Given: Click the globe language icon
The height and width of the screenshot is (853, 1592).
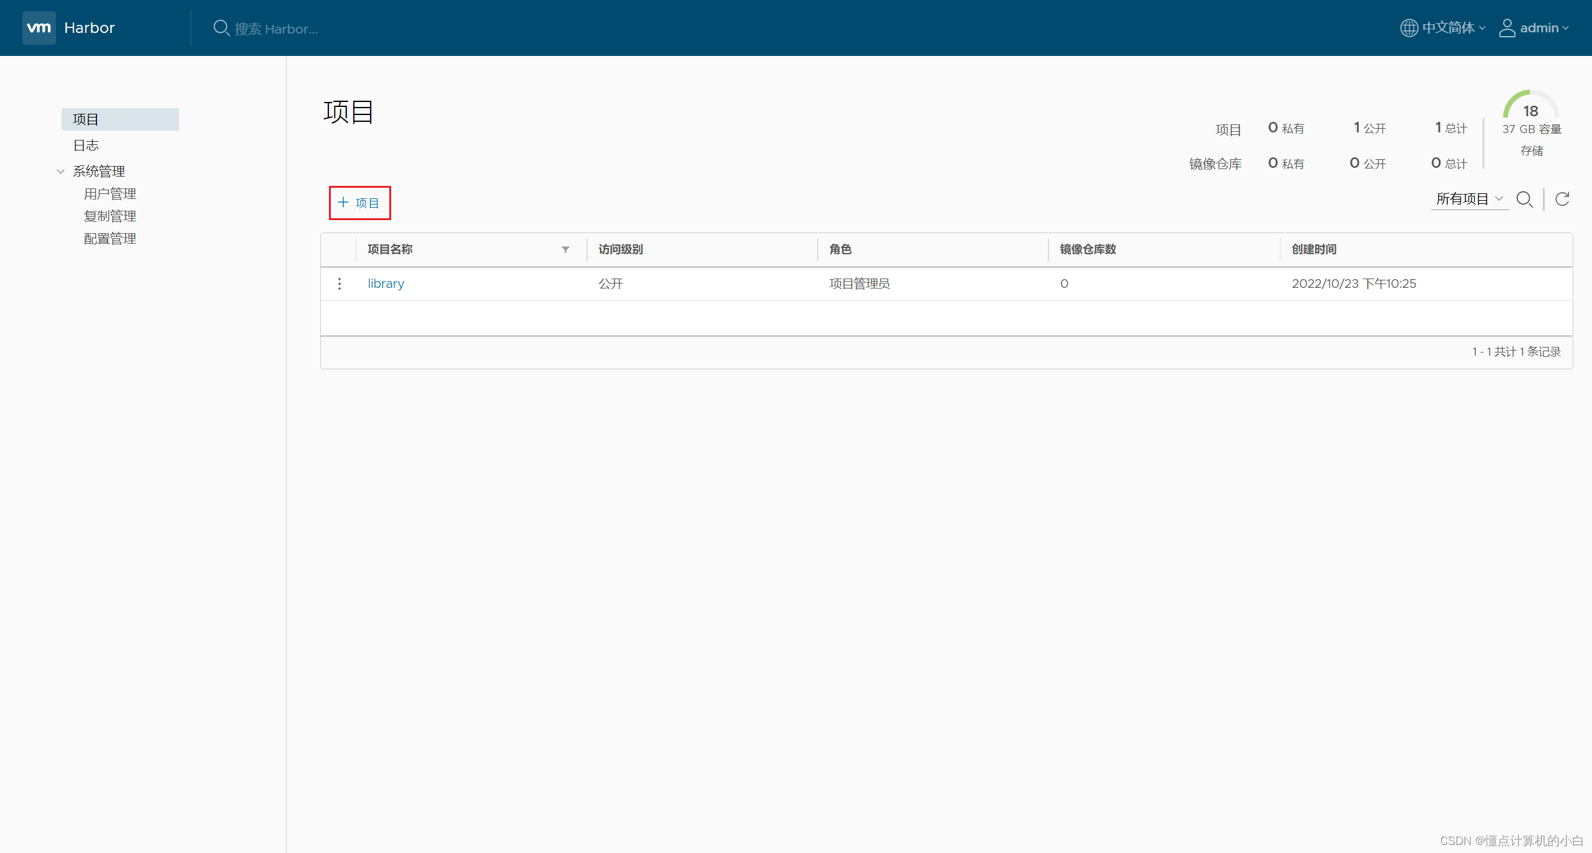Looking at the screenshot, I should coord(1409,28).
